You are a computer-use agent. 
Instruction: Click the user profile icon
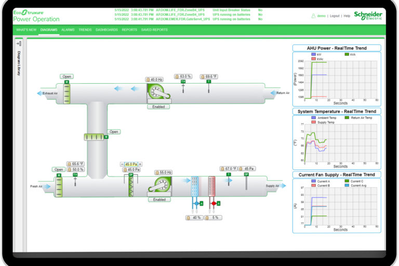[x=313, y=16]
